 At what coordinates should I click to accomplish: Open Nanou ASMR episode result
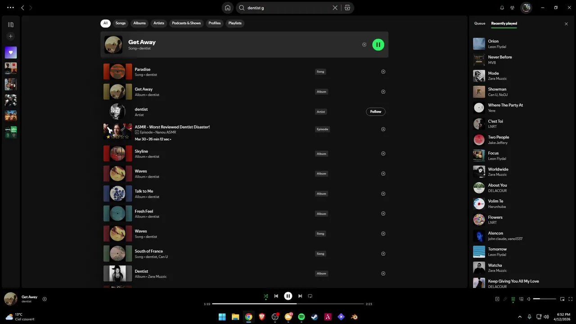[244, 132]
